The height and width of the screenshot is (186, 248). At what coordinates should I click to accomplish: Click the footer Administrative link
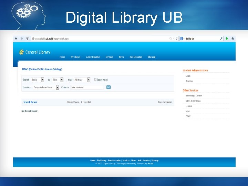pos(114,161)
